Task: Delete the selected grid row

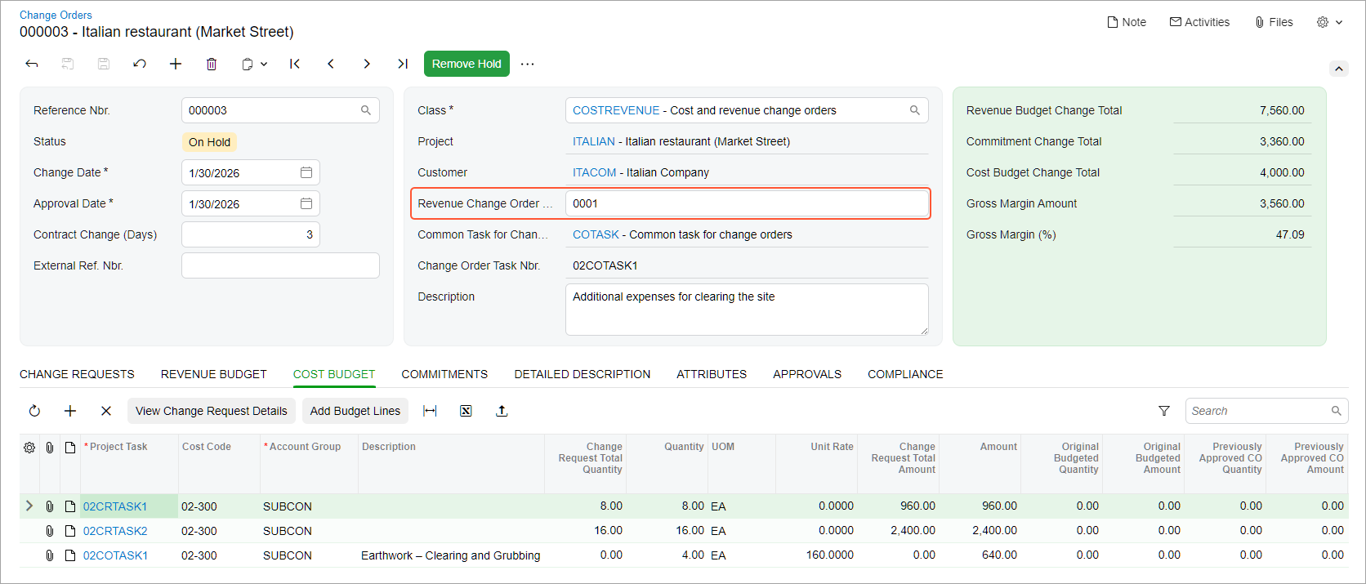Action: (106, 411)
